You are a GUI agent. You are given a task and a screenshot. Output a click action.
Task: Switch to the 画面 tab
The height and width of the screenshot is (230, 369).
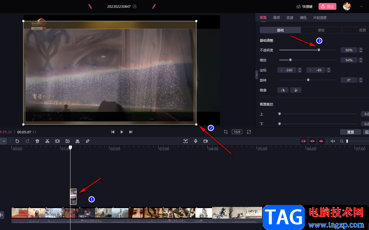pos(263,17)
